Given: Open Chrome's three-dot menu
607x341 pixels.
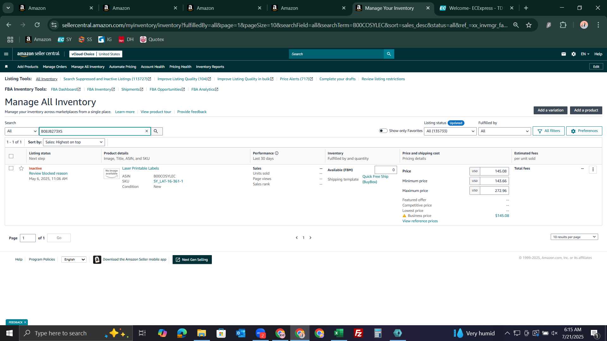Looking at the screenshot, I should tap(598, 25).
